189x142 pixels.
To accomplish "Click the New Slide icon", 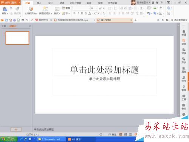I will pos(46,9).
